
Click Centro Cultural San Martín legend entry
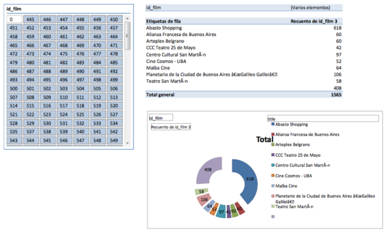coord(301,165)
